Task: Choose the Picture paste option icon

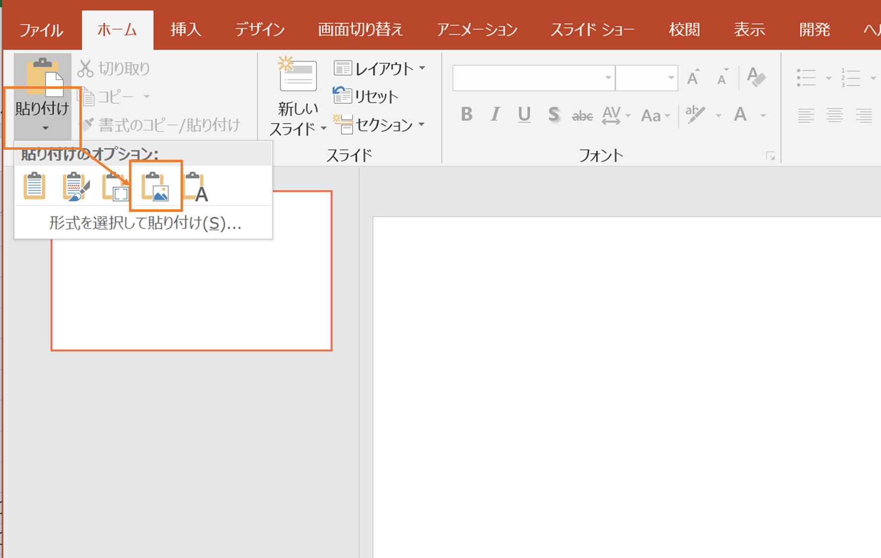Action: (156, 186)
